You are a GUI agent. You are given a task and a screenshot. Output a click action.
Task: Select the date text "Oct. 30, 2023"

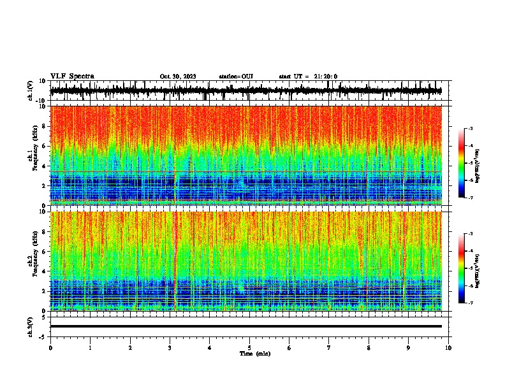(x=178, y=76)
